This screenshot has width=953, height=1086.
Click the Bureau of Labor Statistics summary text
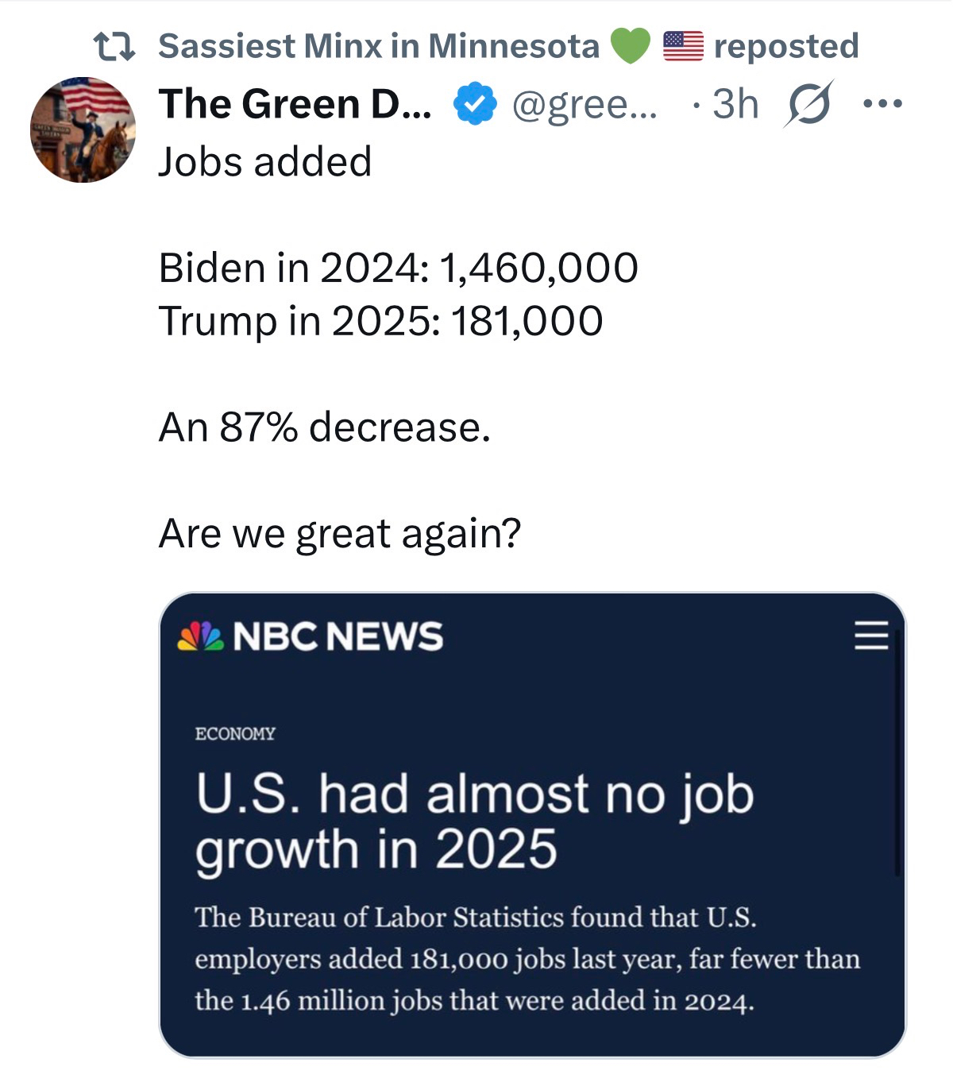pyautogui.click(x=527, y=958)
